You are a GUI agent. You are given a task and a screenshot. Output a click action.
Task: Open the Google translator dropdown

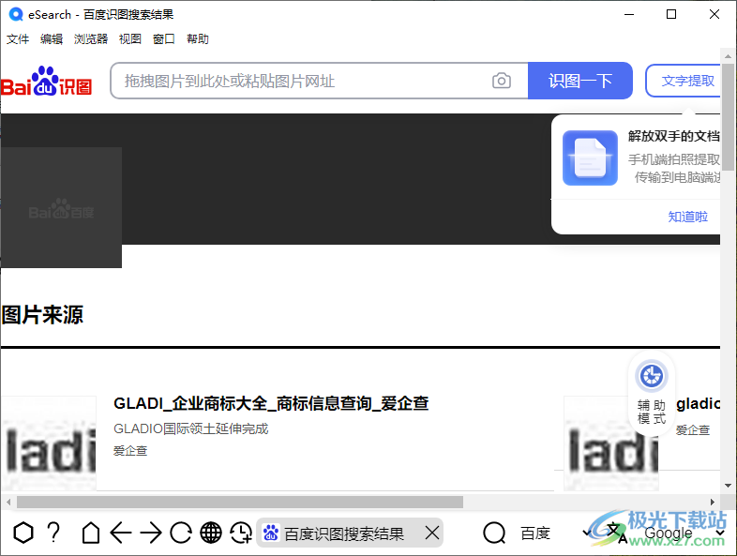pos(684,533)
